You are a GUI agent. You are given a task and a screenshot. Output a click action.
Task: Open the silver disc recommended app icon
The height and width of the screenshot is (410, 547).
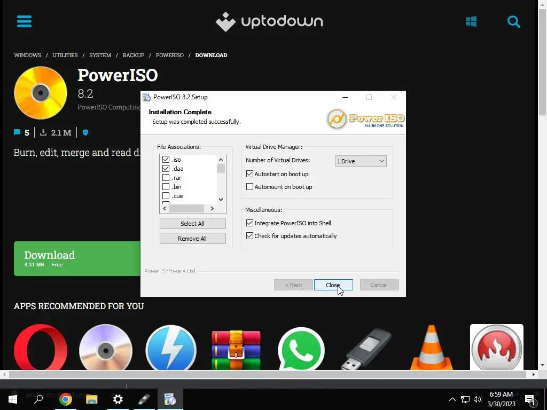(x=106, y=347)
